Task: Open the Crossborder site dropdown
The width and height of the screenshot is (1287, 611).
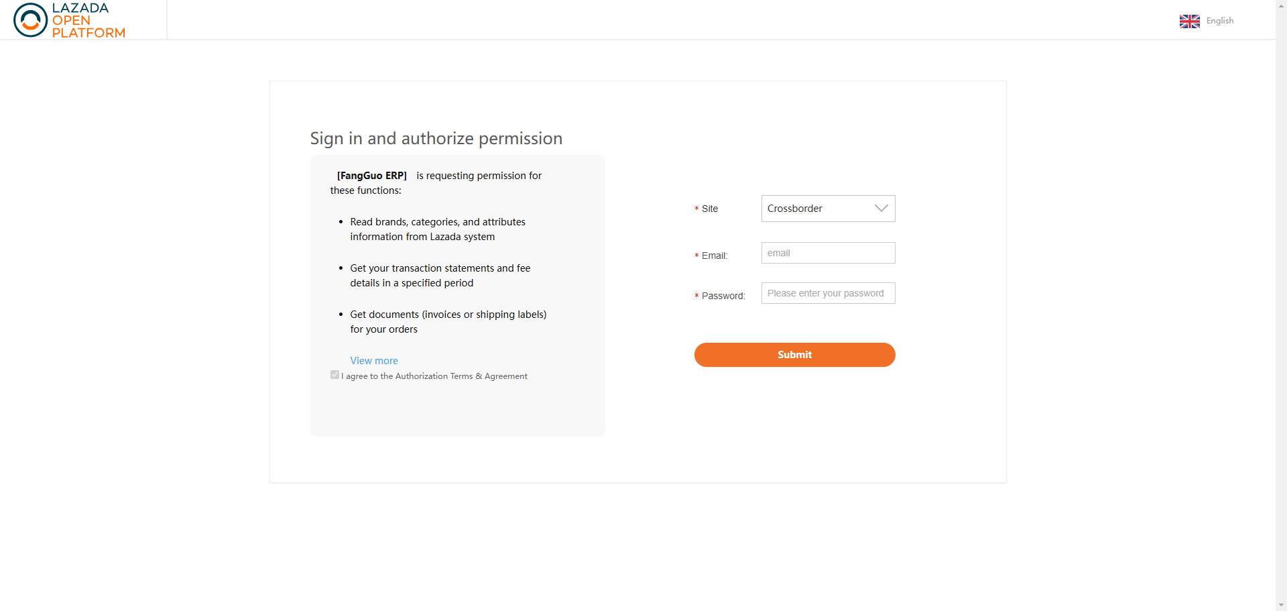Action: tap(827, 209)
